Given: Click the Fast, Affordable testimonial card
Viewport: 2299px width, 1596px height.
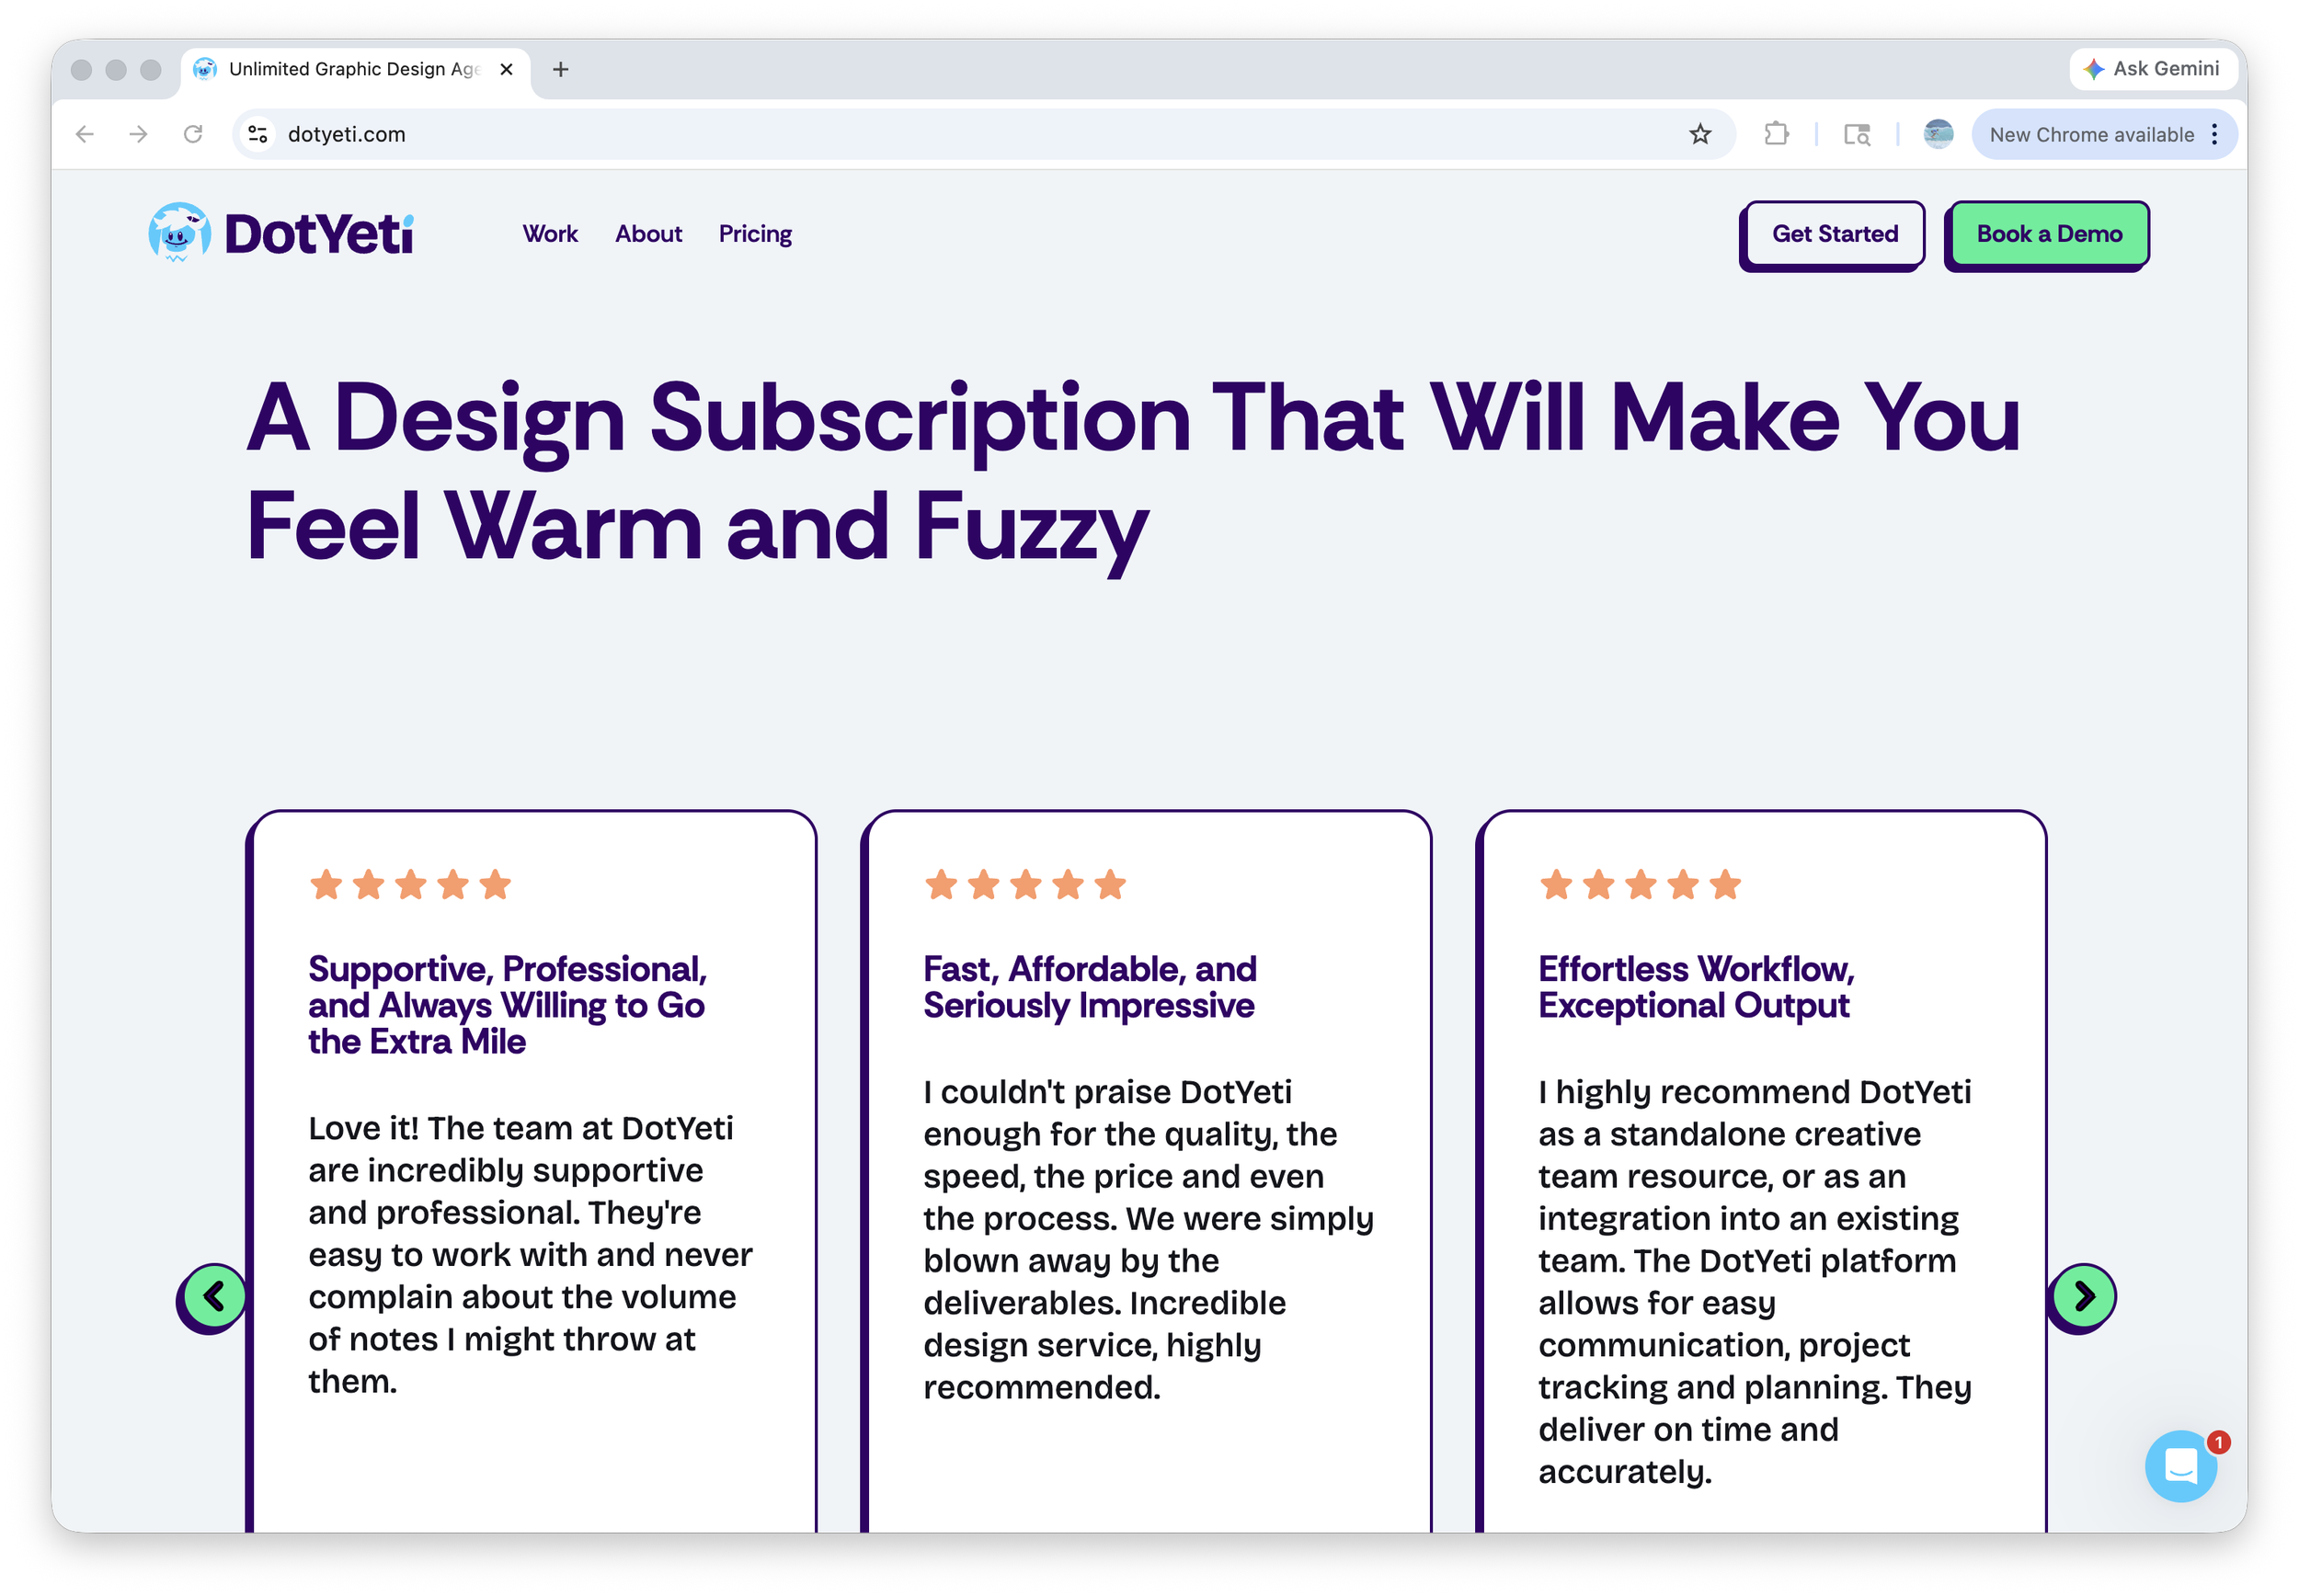Looking at the screenshot, I should click(1146, 1170).
